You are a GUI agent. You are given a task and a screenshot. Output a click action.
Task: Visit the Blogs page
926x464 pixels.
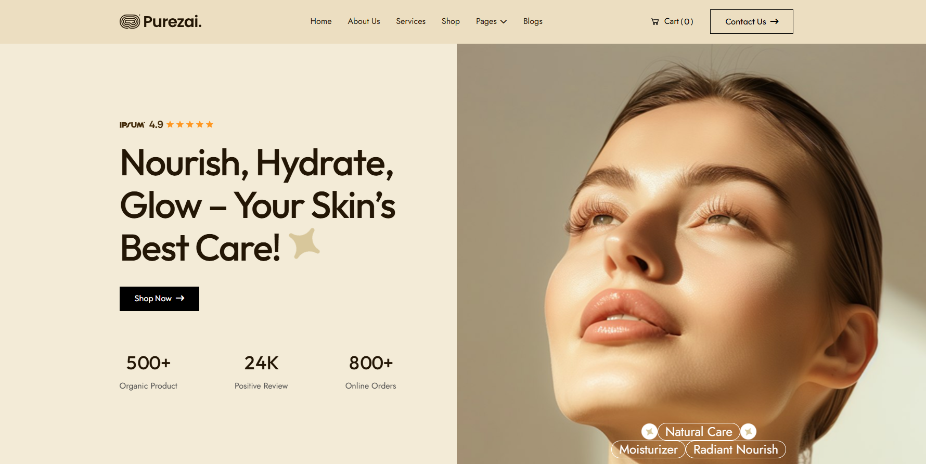click(x=533, y=21)
